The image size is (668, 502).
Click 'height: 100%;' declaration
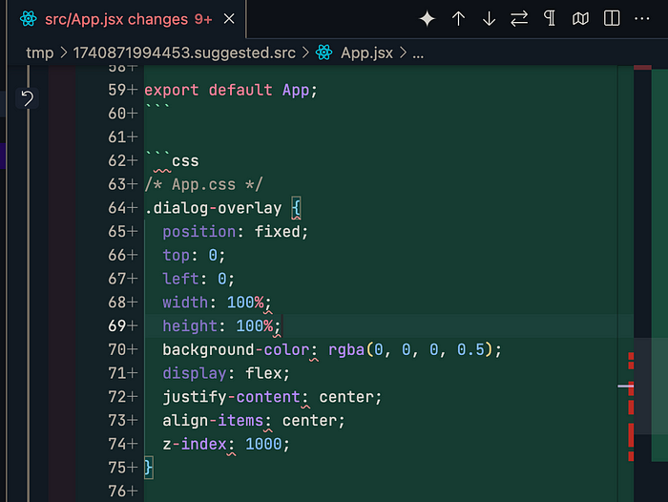coord(221,326)
